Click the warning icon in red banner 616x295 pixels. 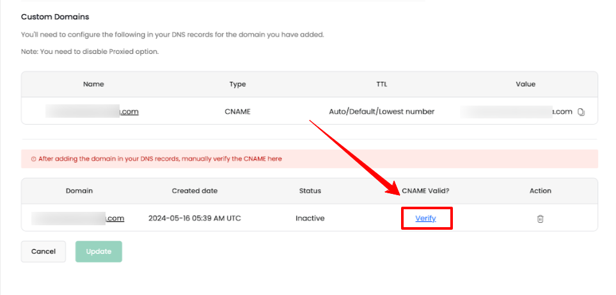pos(33,159)
